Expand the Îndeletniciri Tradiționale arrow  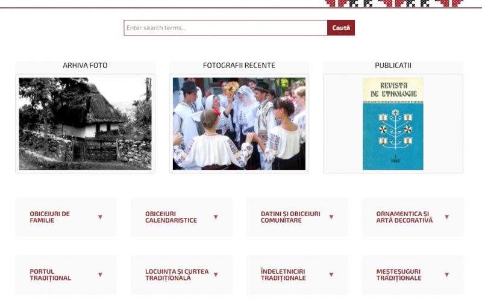(x=331, y=275)
